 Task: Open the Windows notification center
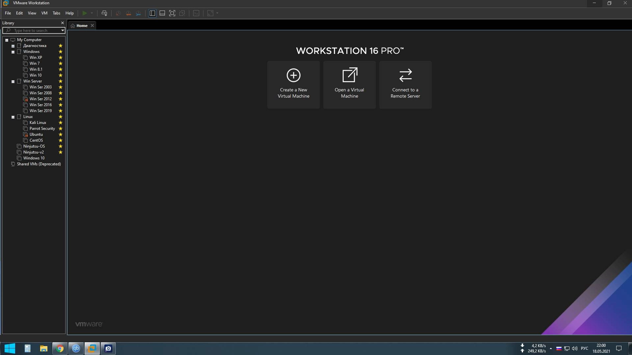point(619,348)
